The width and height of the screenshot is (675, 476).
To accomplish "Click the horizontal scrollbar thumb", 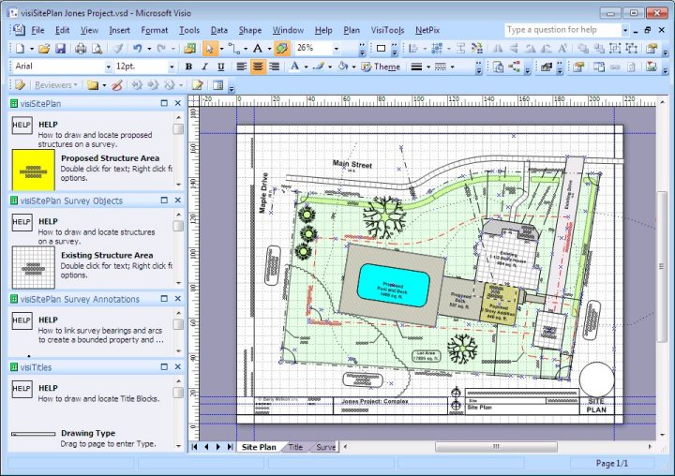I will [496, 447].
